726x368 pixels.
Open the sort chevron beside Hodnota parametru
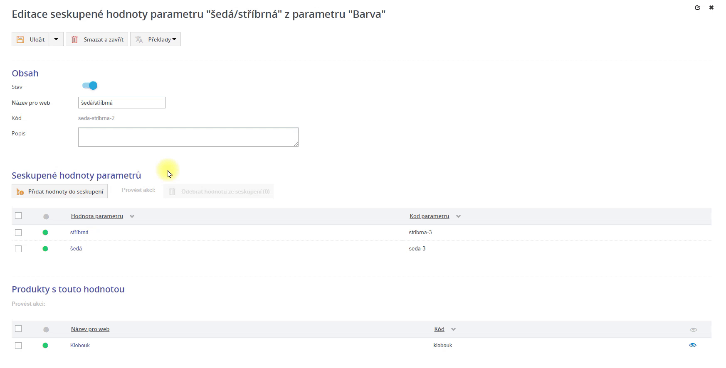point(132,216)
